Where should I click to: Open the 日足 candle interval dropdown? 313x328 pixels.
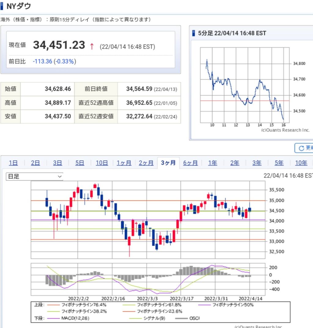point(35,177)
